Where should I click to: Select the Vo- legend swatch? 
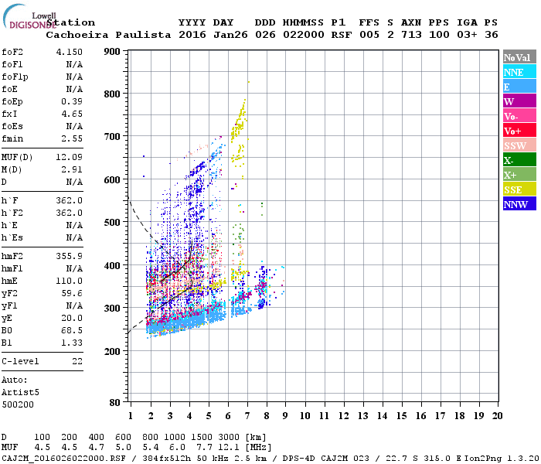[x=519, y=116]
